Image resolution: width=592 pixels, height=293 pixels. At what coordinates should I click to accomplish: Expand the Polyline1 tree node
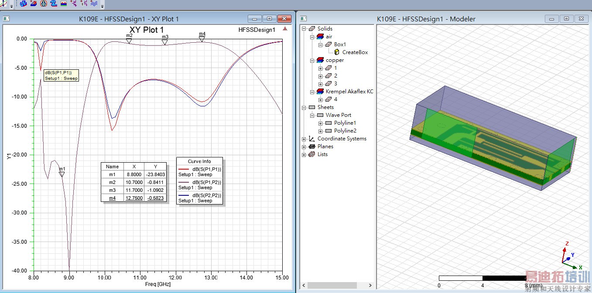[x=320, y=123]
